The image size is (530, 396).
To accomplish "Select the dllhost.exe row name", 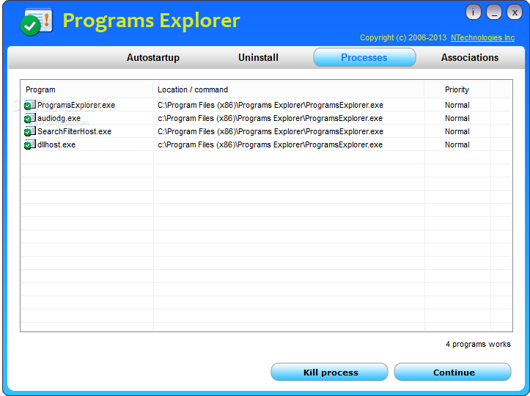I will pyautogui.click(x=56, y=144).
